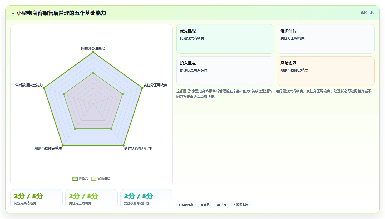385x219 pixels.
Task: Click the radar outer data point at 责任分工明确度
Action: click(142, 88)
